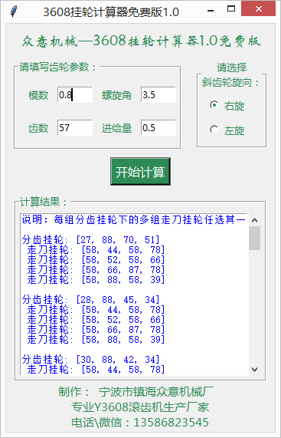Click the 齿数 label
This screenshot has width=281, height=438.
coord(38,128)
